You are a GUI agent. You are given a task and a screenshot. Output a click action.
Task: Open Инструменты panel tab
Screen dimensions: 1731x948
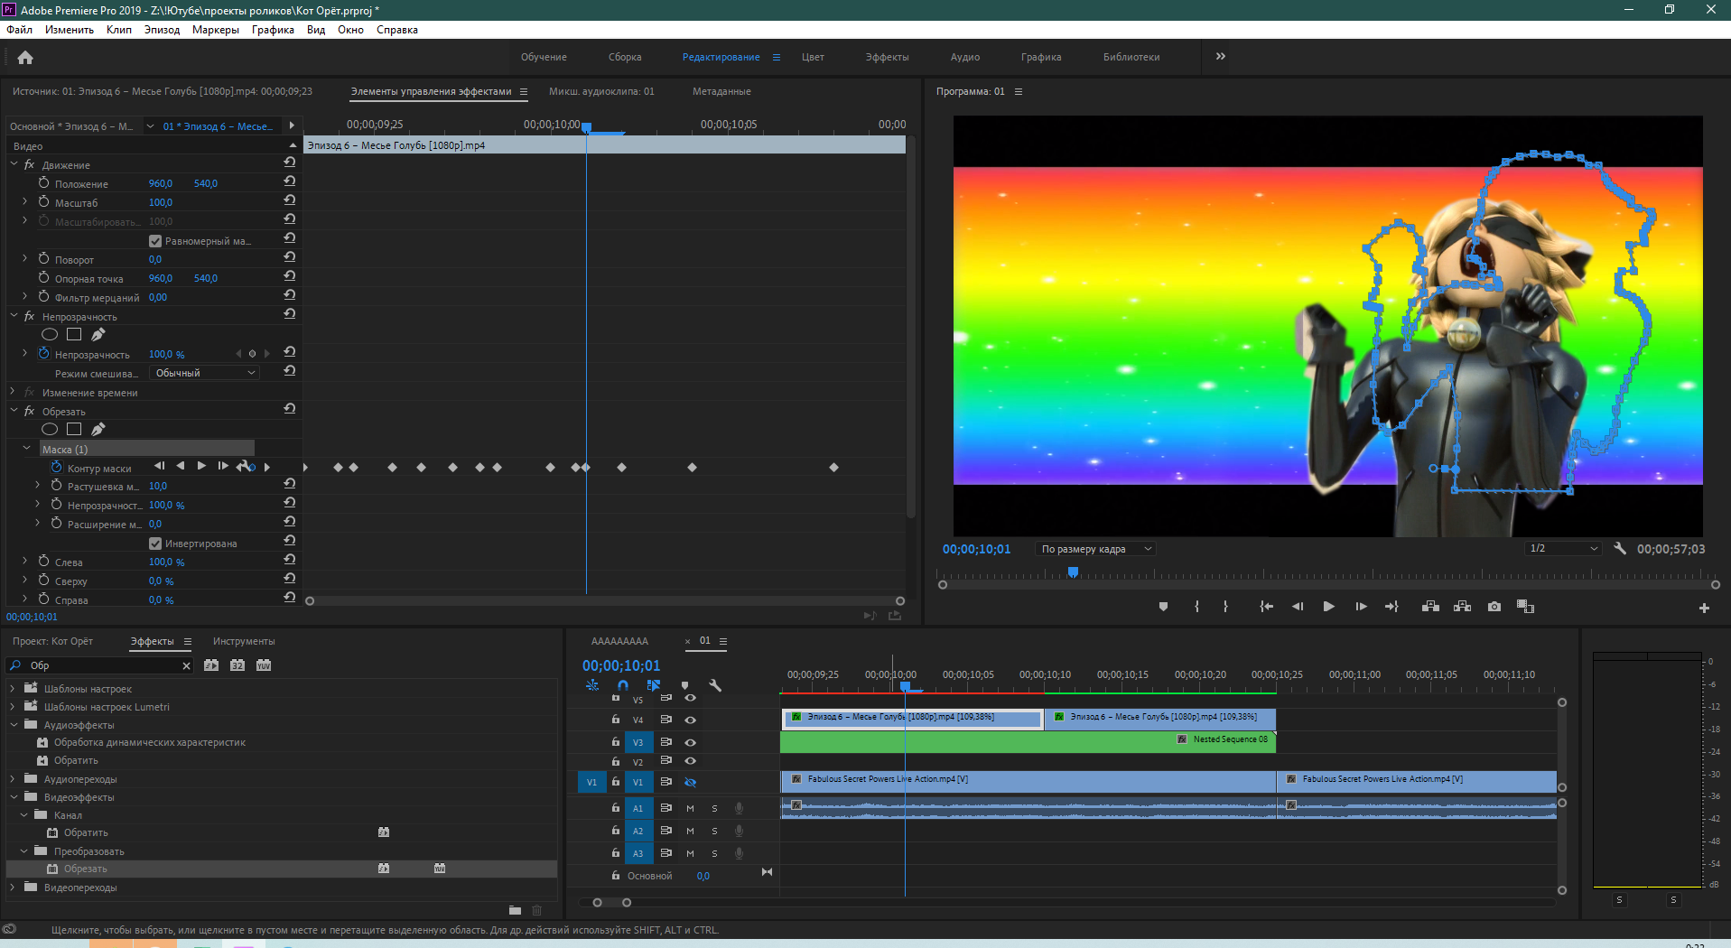click(x=244, y=641)
